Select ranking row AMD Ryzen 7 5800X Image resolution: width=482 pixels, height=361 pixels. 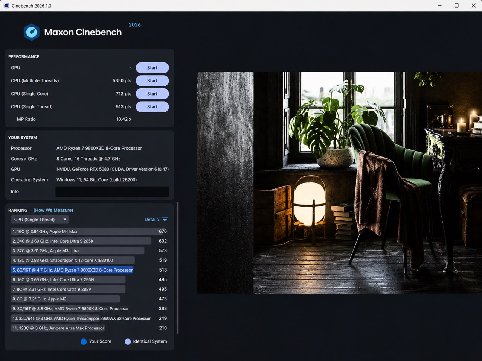coord(89,309)
